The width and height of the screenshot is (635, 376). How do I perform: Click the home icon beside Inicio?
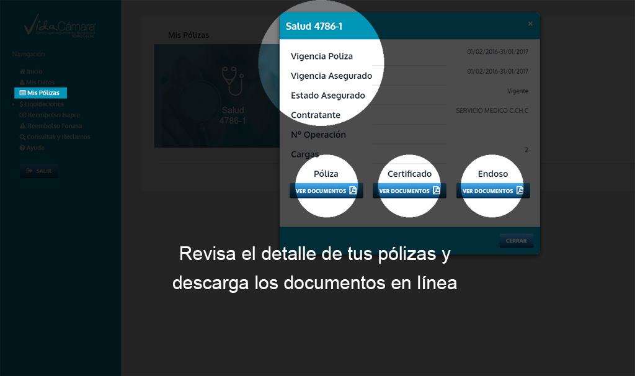coord(22,71)
